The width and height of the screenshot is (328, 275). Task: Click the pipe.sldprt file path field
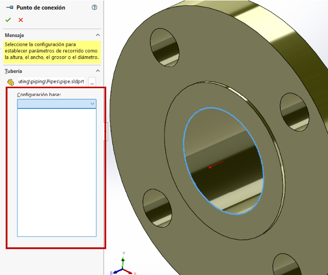pos(52,82)
